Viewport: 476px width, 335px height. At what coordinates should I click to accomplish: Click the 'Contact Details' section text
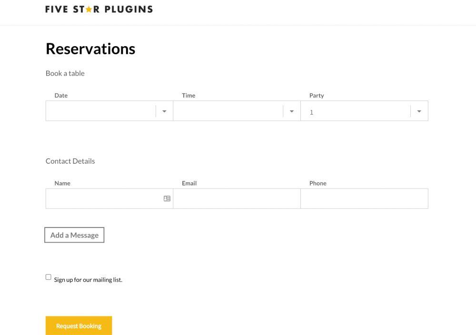tap(70, 161)
